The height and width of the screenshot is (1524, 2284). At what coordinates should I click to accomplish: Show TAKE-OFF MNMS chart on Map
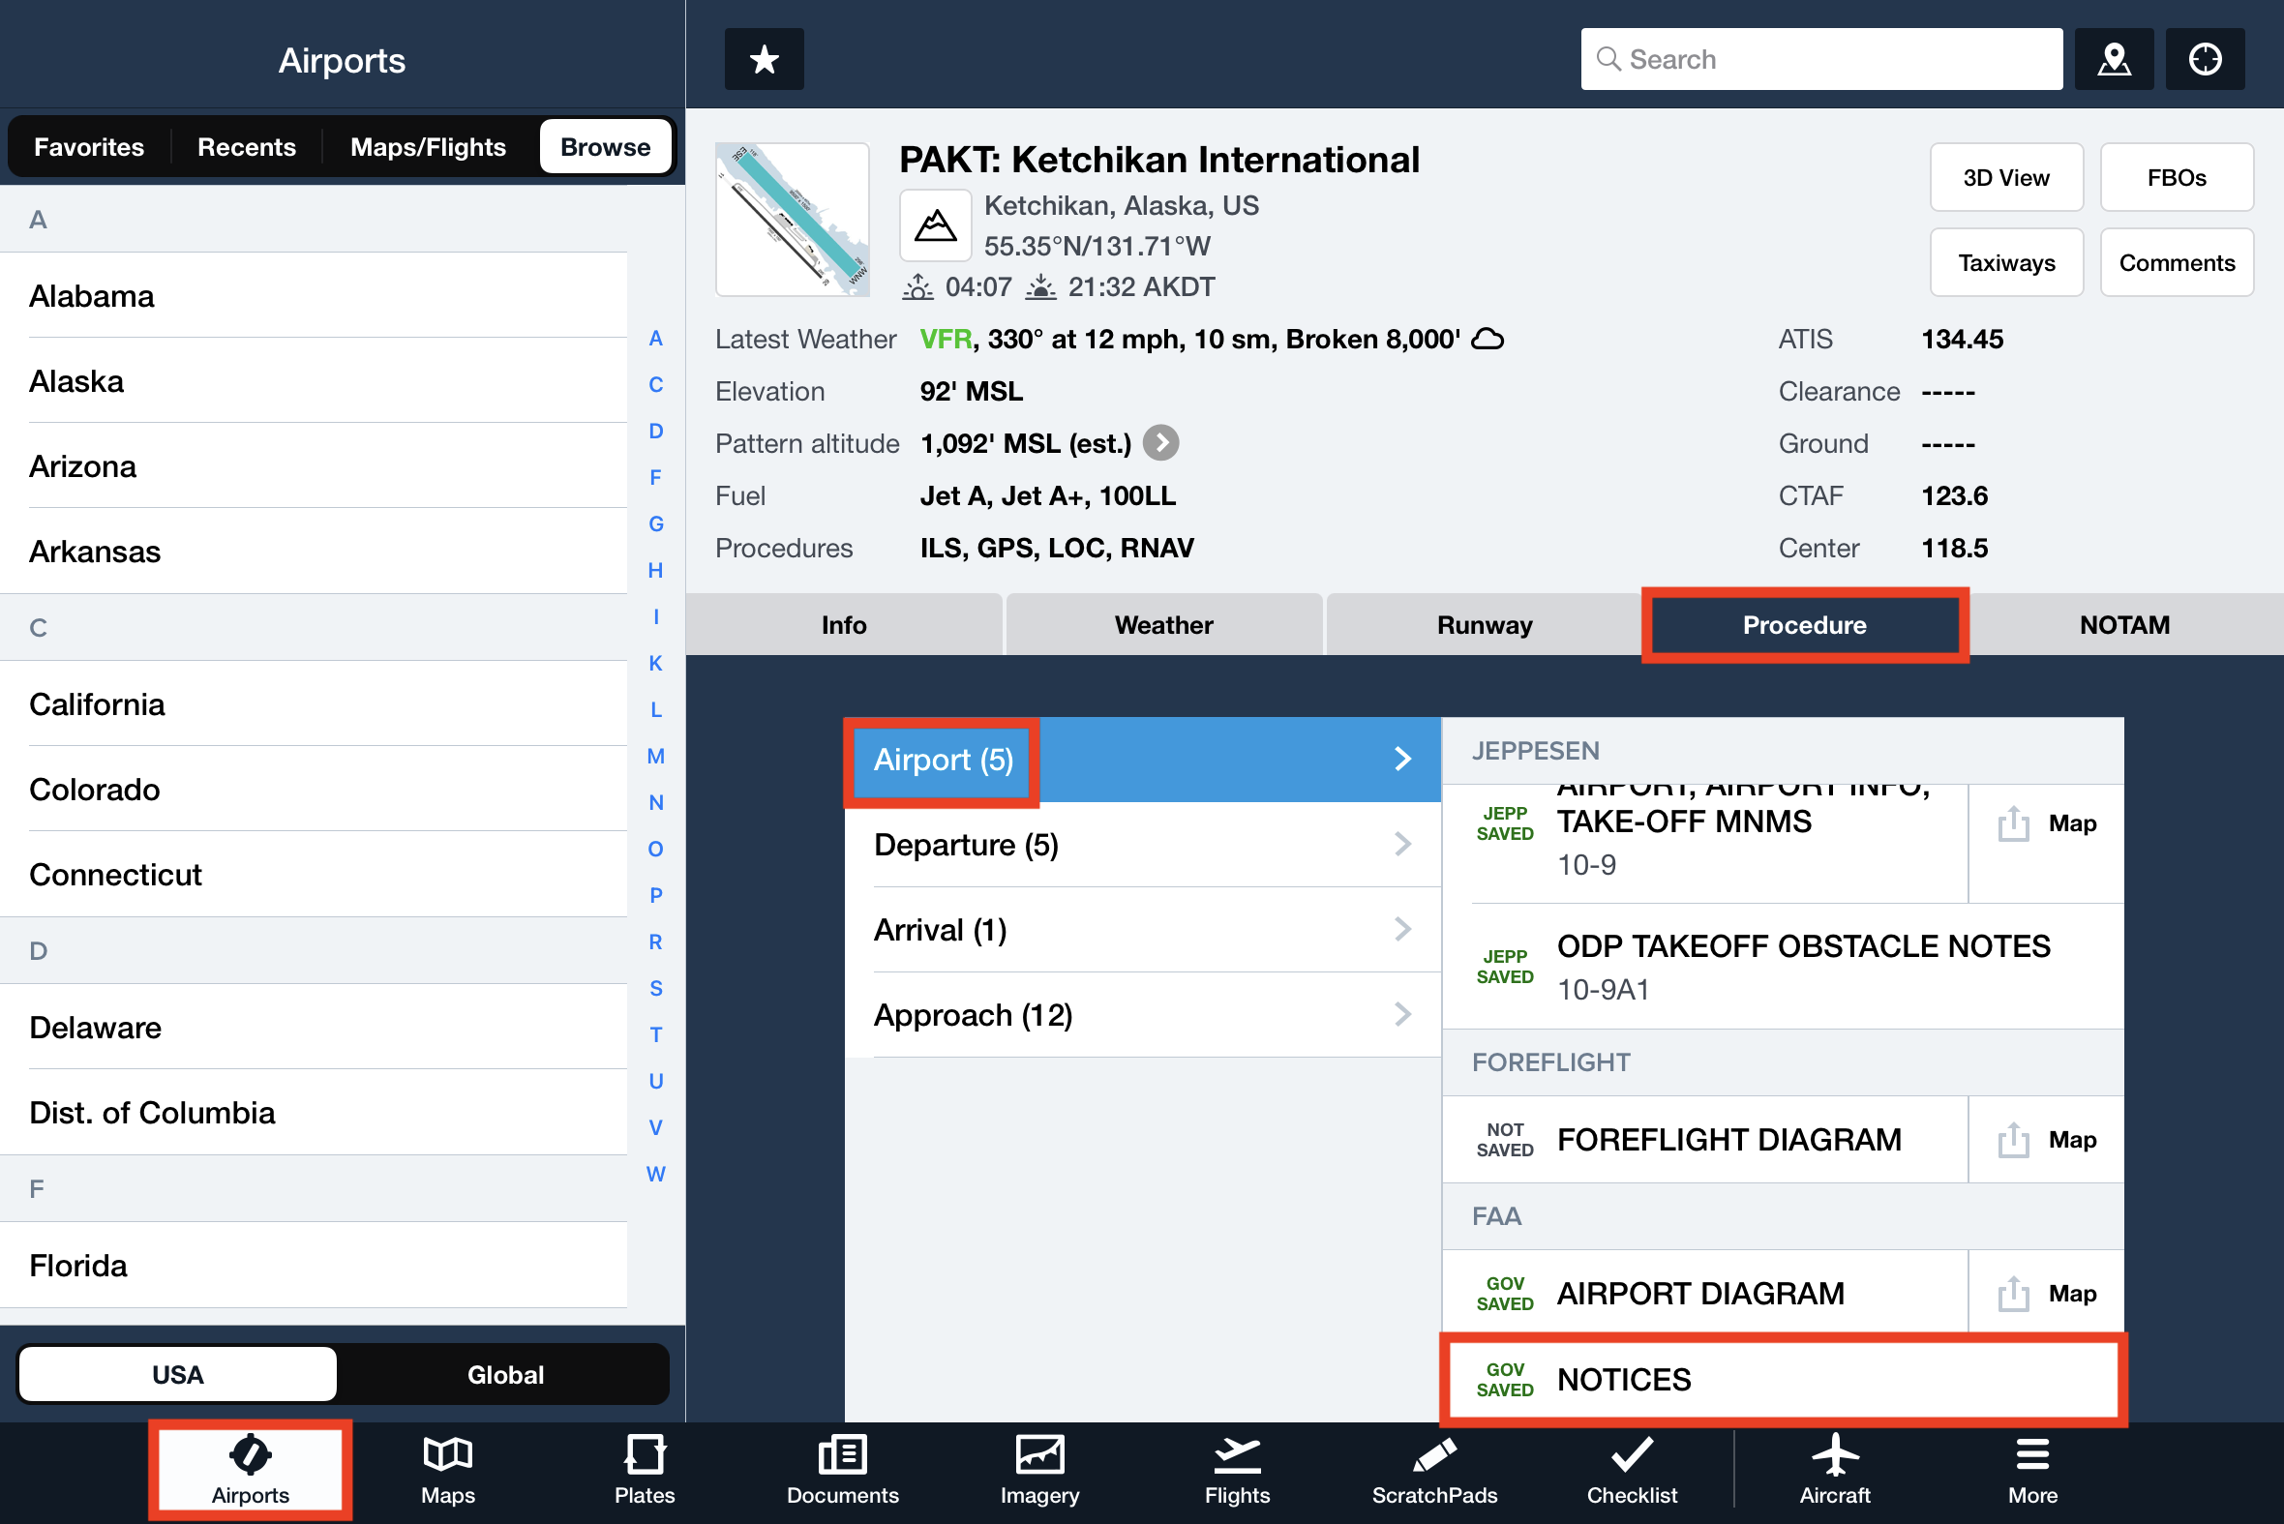2072,823
